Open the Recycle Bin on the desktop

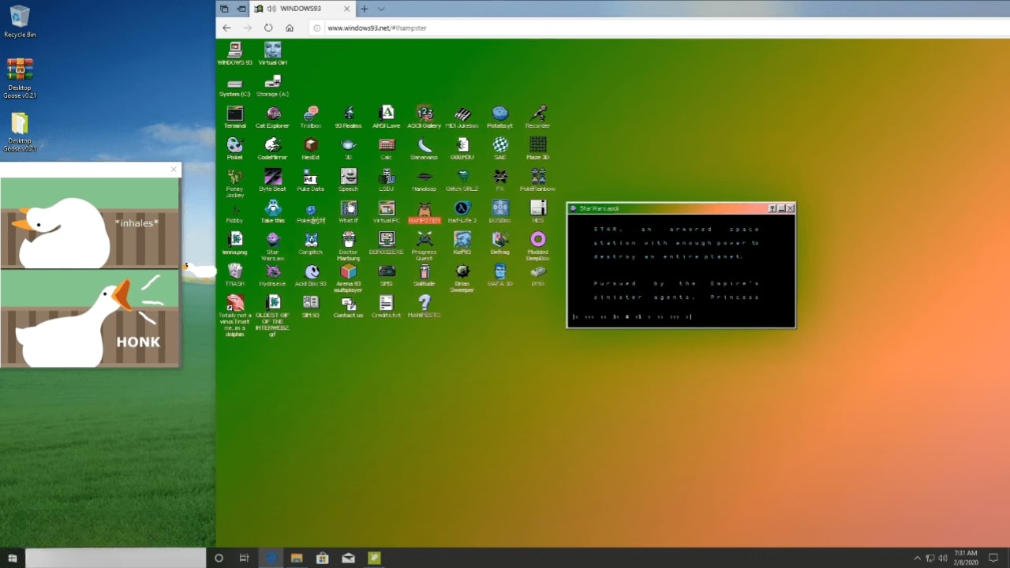point(20,22)
